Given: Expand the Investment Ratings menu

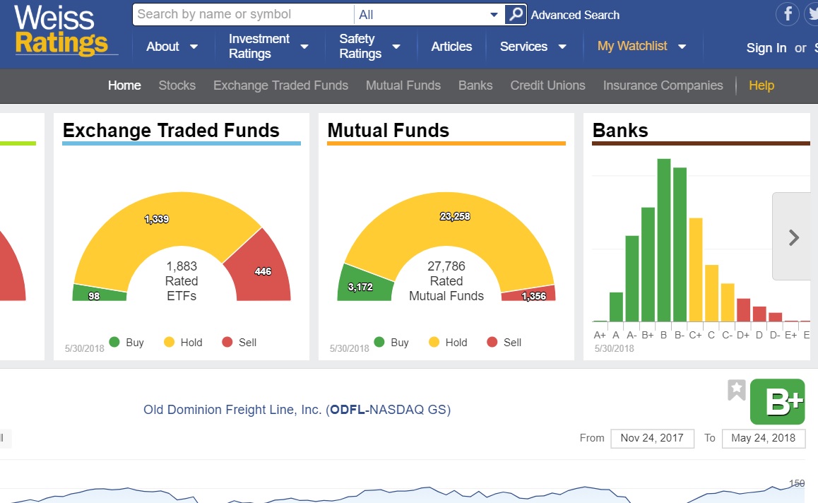Looking at the screenshot, I should [x=268, y=47].
